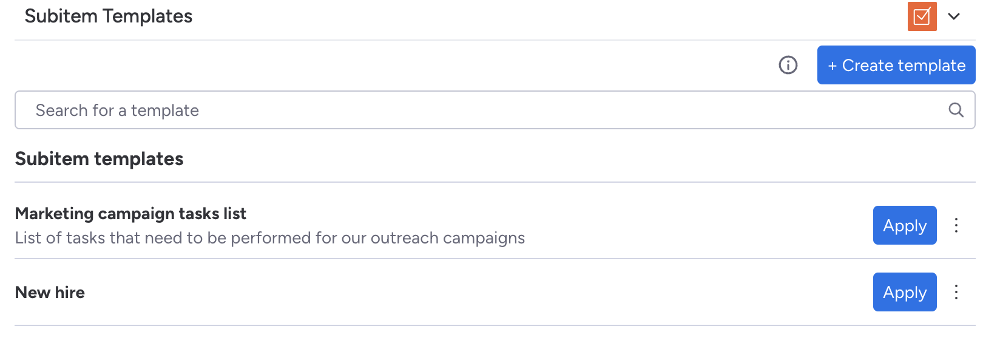Open three-dot menu for Marketing campaign template
The width and height of the screenshot is (983, 363).
coord(956,225)
